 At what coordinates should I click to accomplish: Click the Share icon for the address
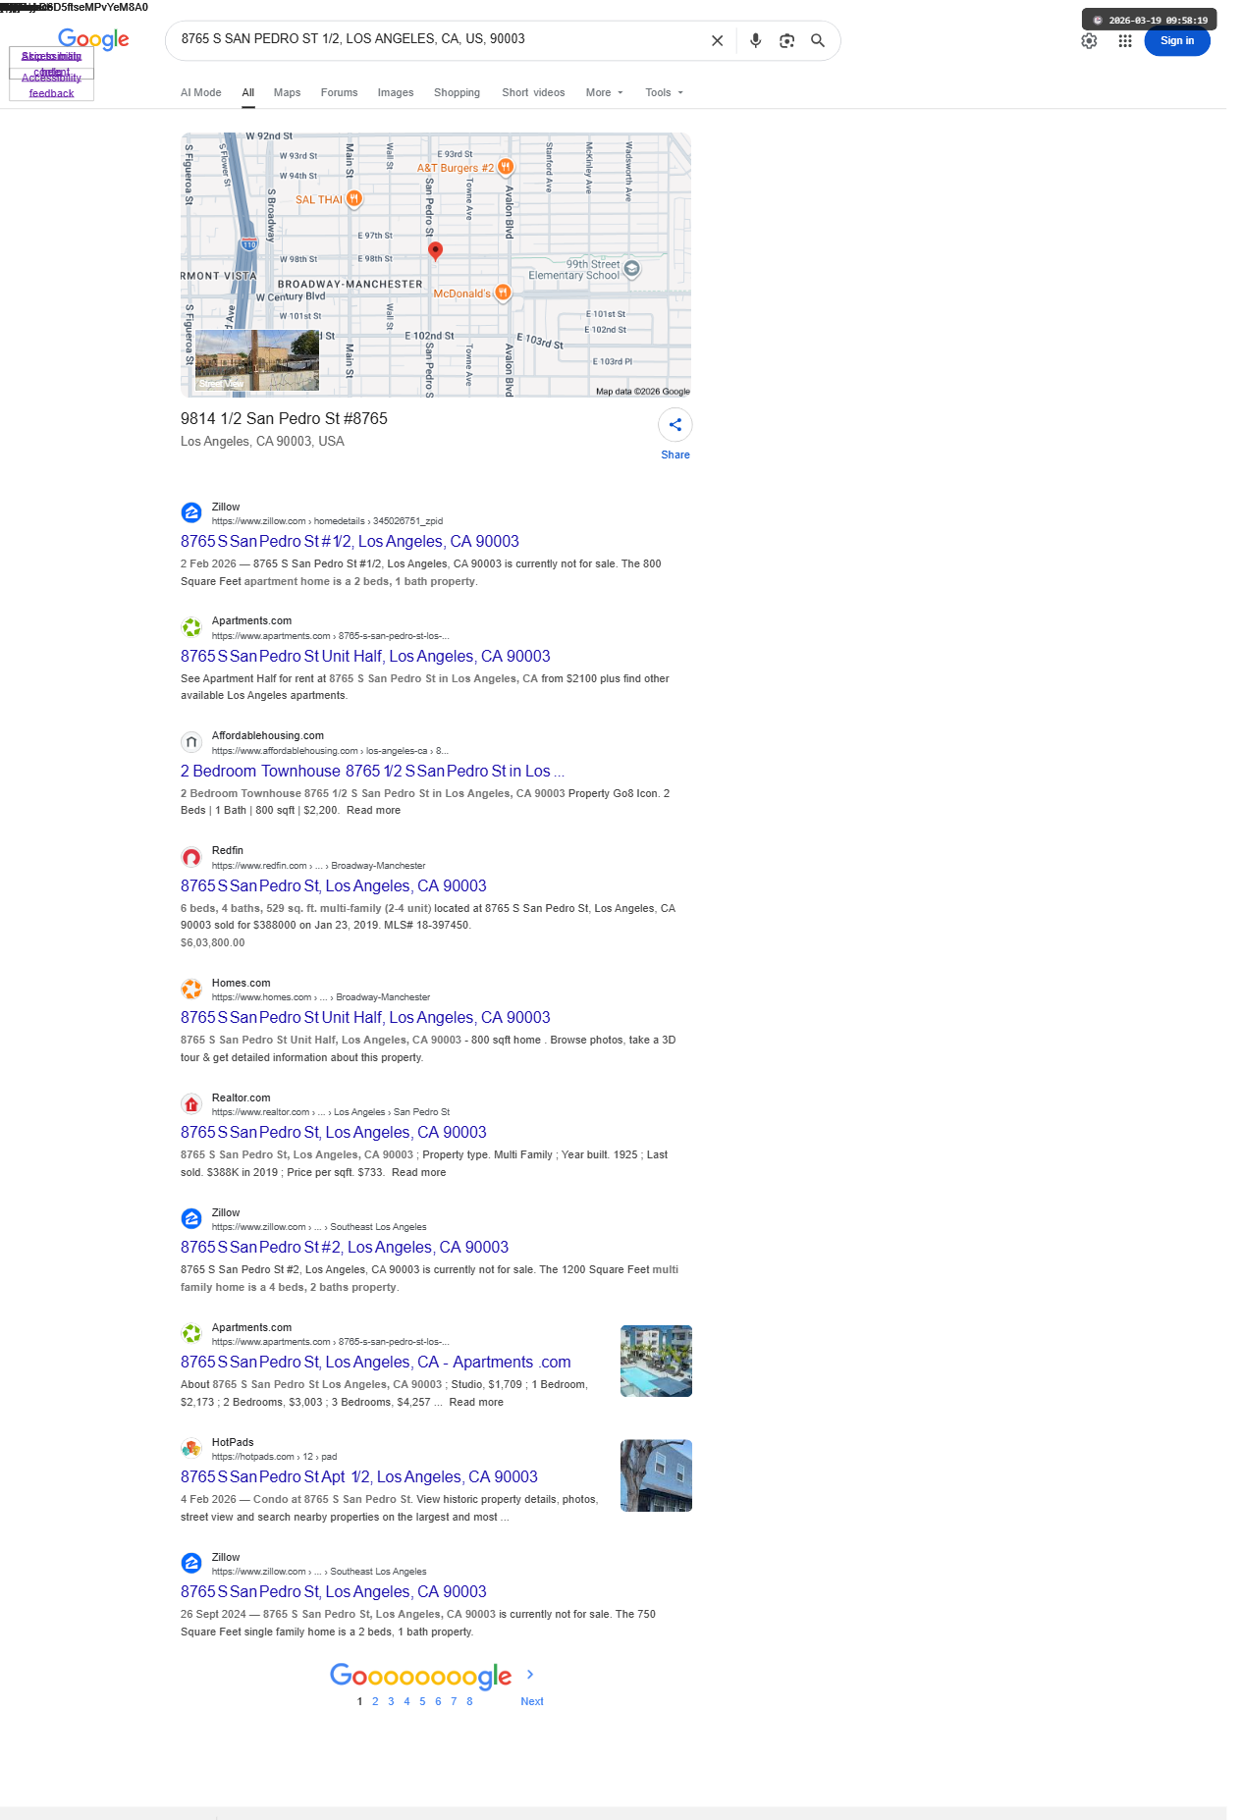675,425
